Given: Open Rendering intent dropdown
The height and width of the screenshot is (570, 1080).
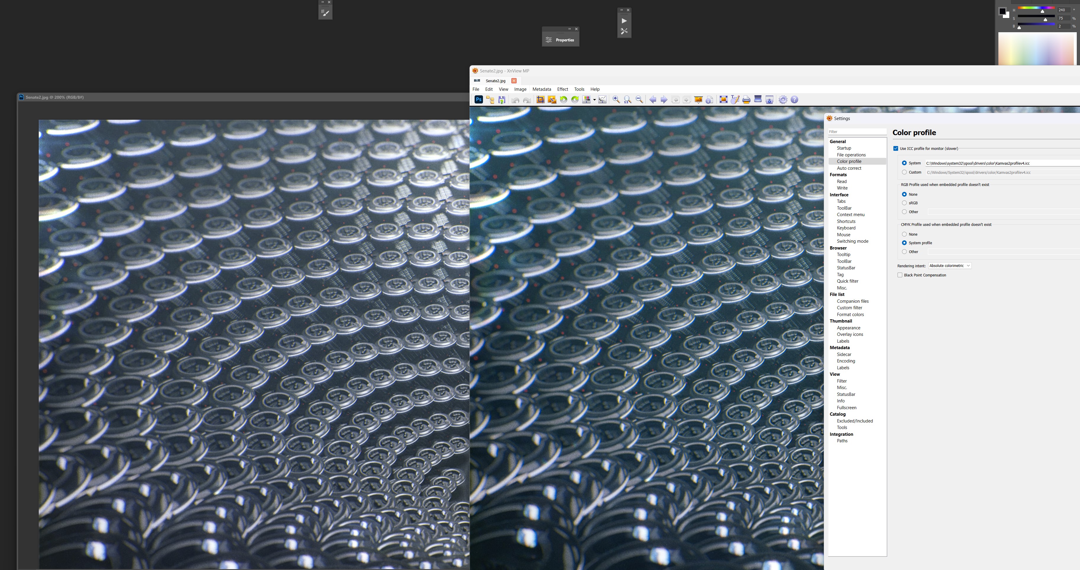Looking at the screenshot, I should click(950, 266).
